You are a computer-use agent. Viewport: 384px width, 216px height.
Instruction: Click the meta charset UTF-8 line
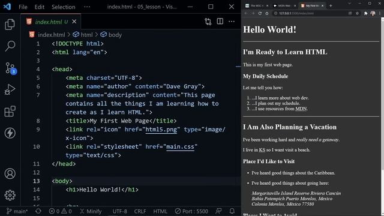click(104, 78)
